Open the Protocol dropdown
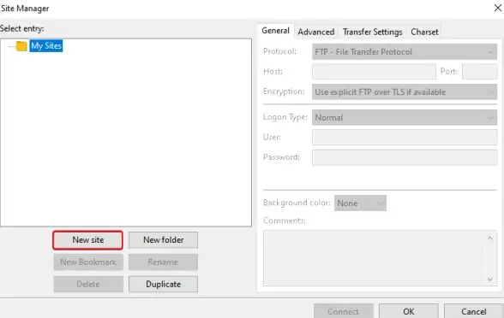Image resolution: width=504 pixels, height=318 pixels. 405,52
